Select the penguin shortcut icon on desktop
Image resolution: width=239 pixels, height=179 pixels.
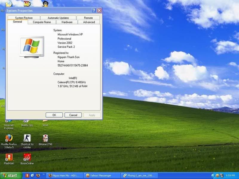[x=45, y=4]
